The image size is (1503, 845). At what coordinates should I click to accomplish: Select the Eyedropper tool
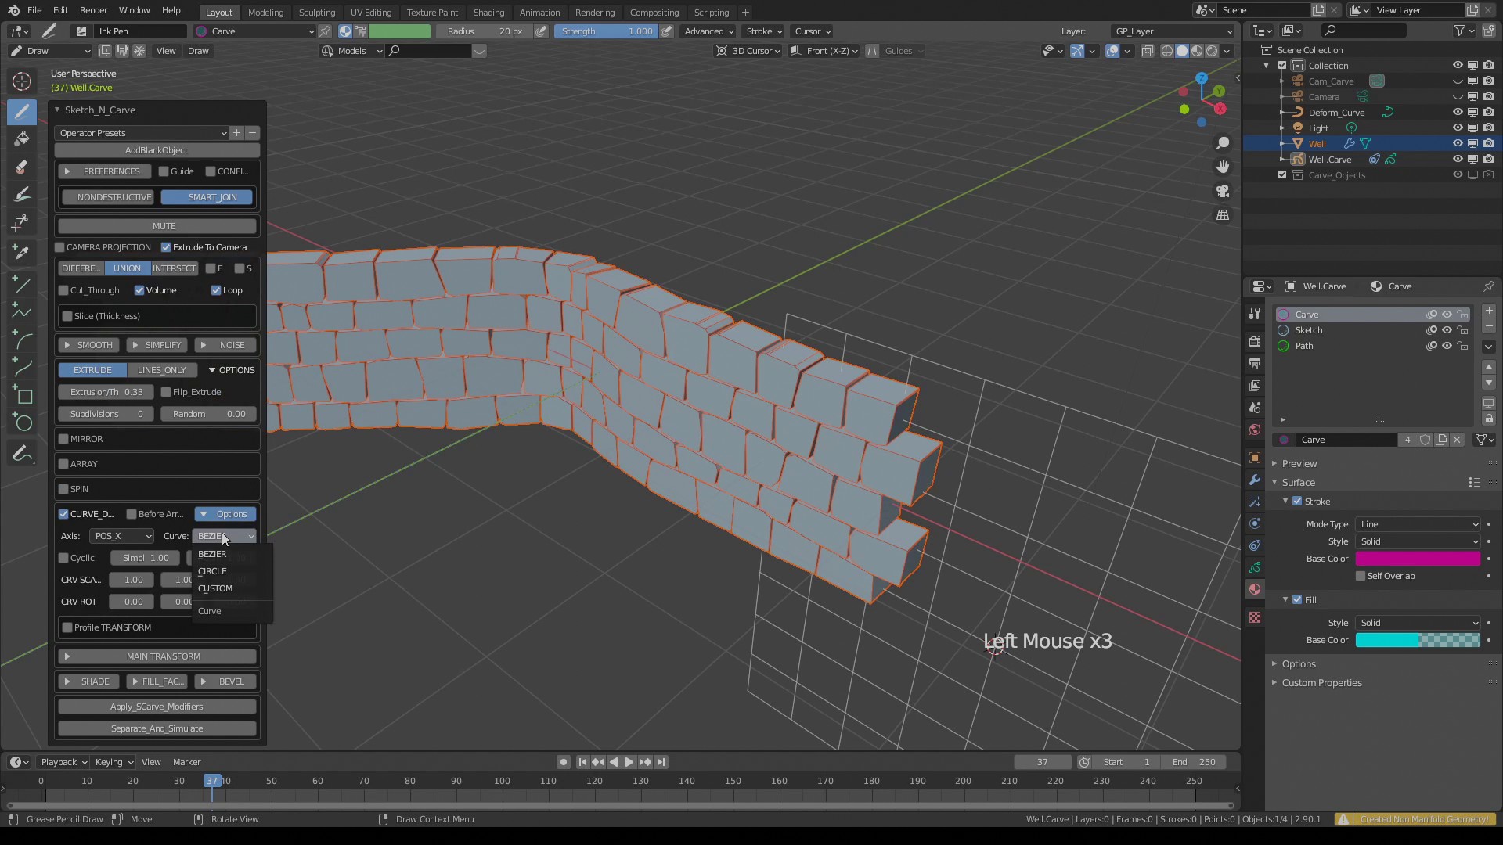click(x=22, y=251)
